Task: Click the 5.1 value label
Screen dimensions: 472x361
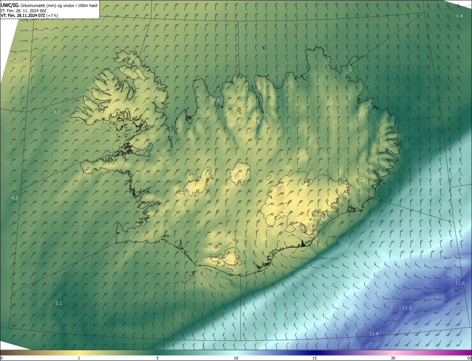Action: 59,303
